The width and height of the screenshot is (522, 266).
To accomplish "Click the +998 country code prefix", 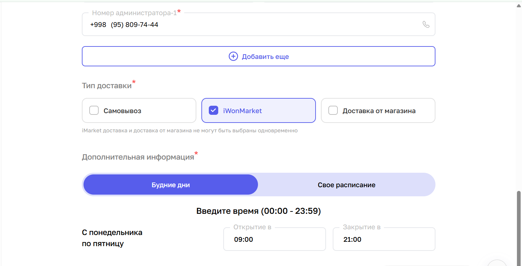I will click(98, 25).
